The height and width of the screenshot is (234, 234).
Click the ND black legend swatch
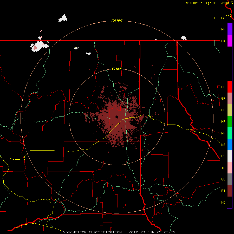[230, 202]
